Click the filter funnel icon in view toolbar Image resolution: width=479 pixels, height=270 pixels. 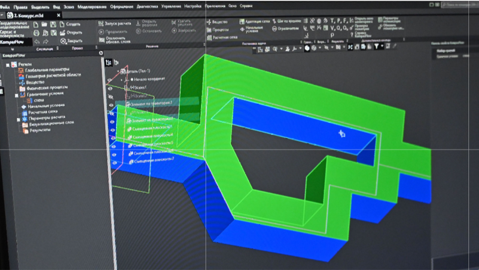[377, 47]
